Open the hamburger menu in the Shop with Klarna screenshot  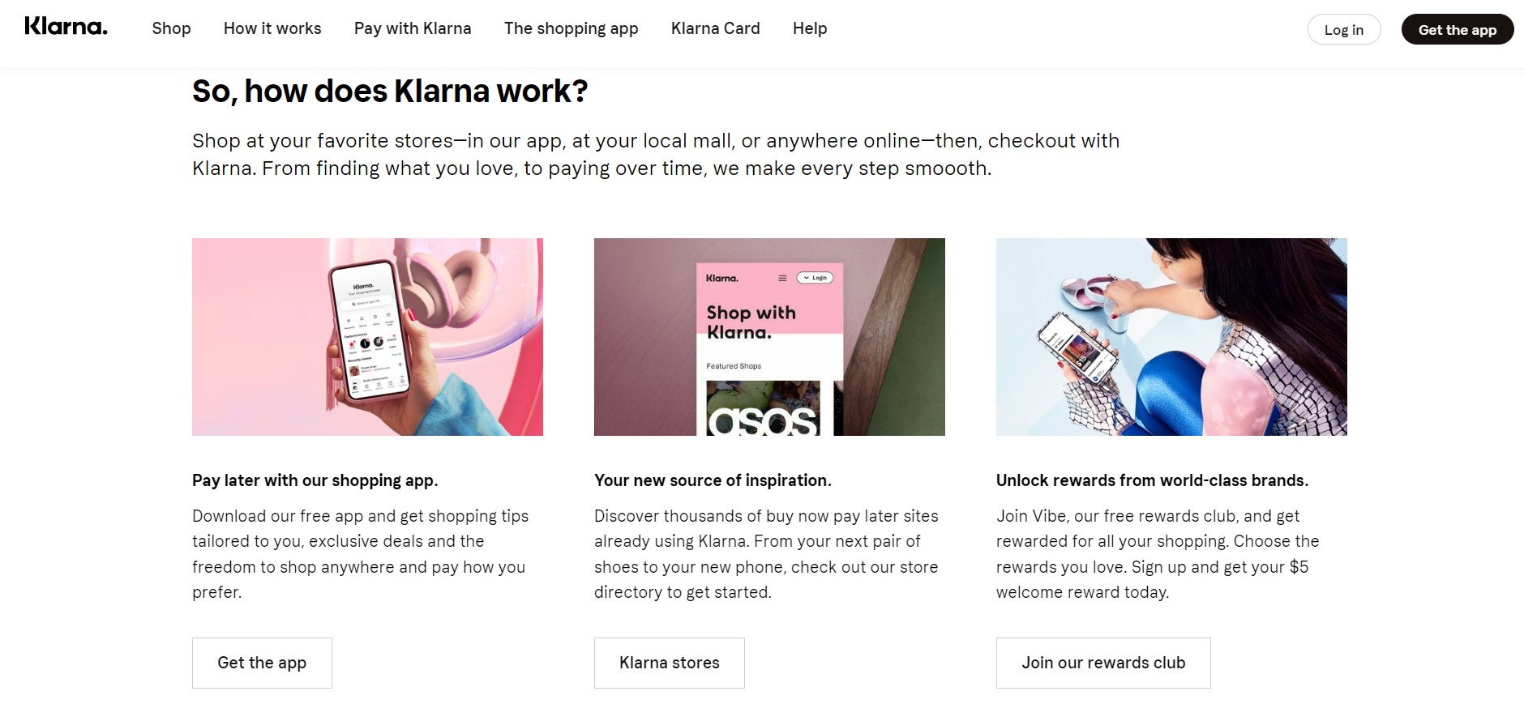click(783, 278)
